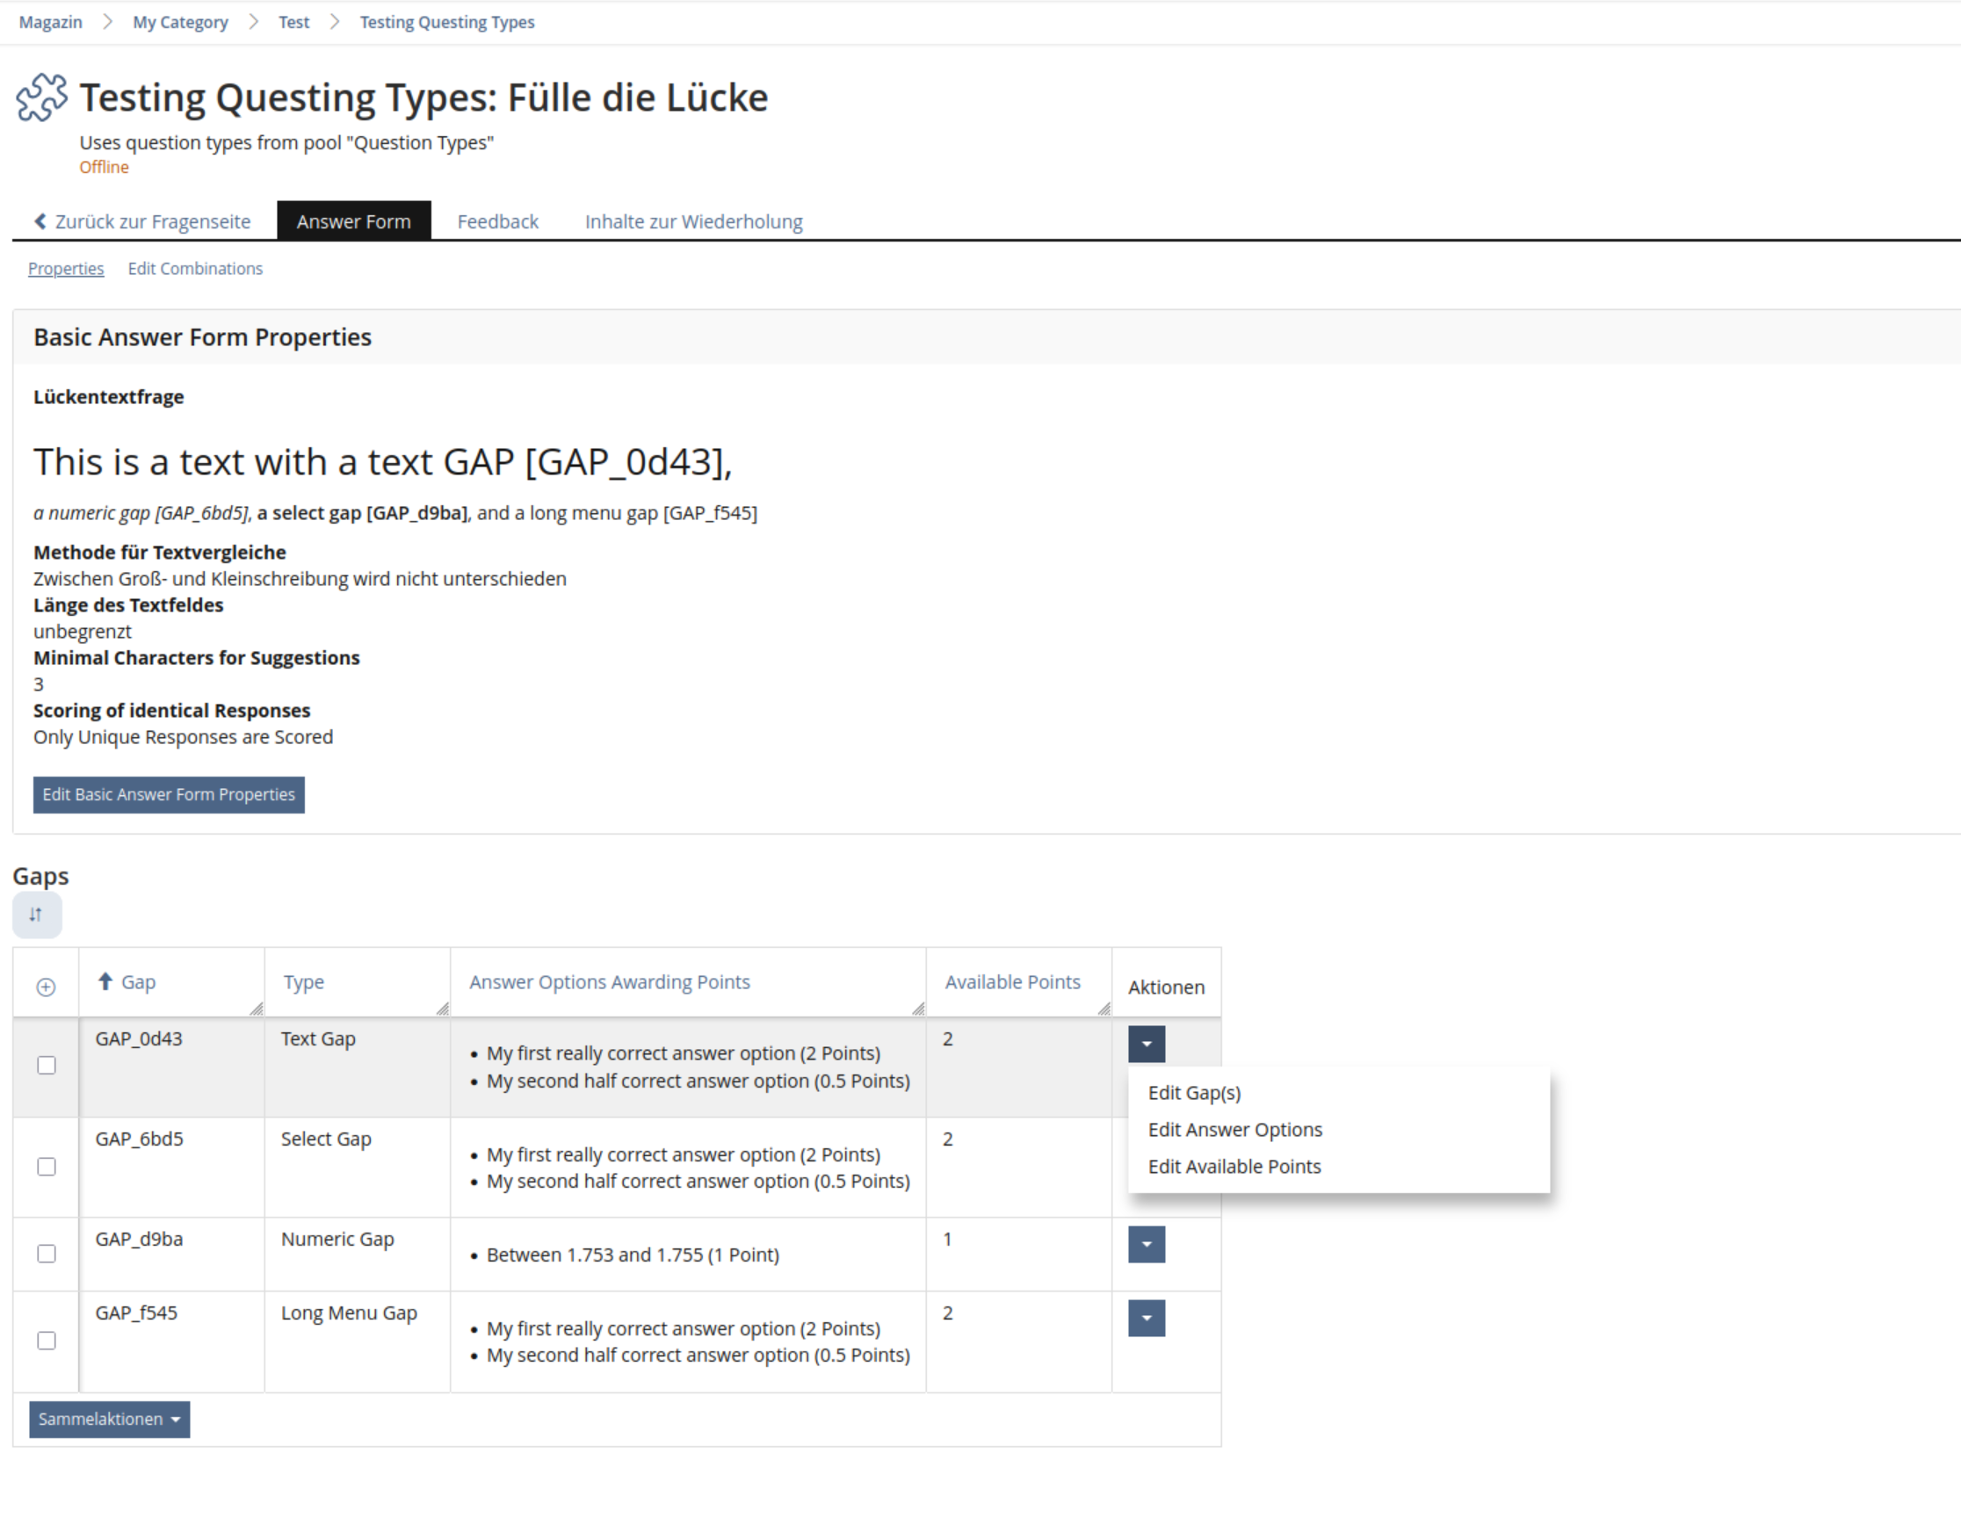Check the GAP_0d43 row checkbox
The image size is (1961, 1519).
[x=47, y=1065]
